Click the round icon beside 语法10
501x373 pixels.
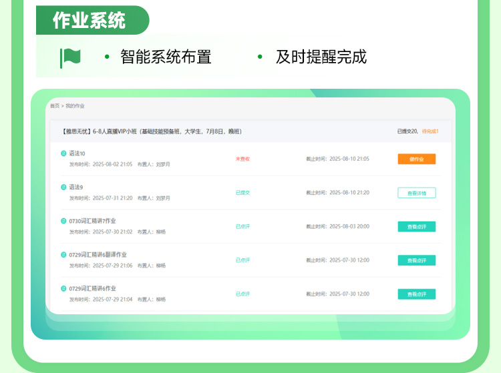pos(64,153)
